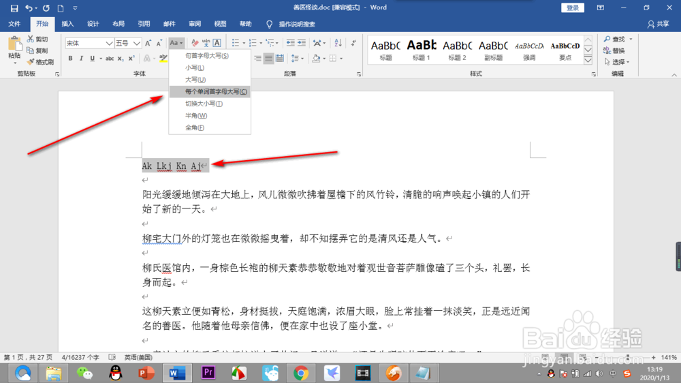Open the phonetic guide (wén) tool

(206, 43)
